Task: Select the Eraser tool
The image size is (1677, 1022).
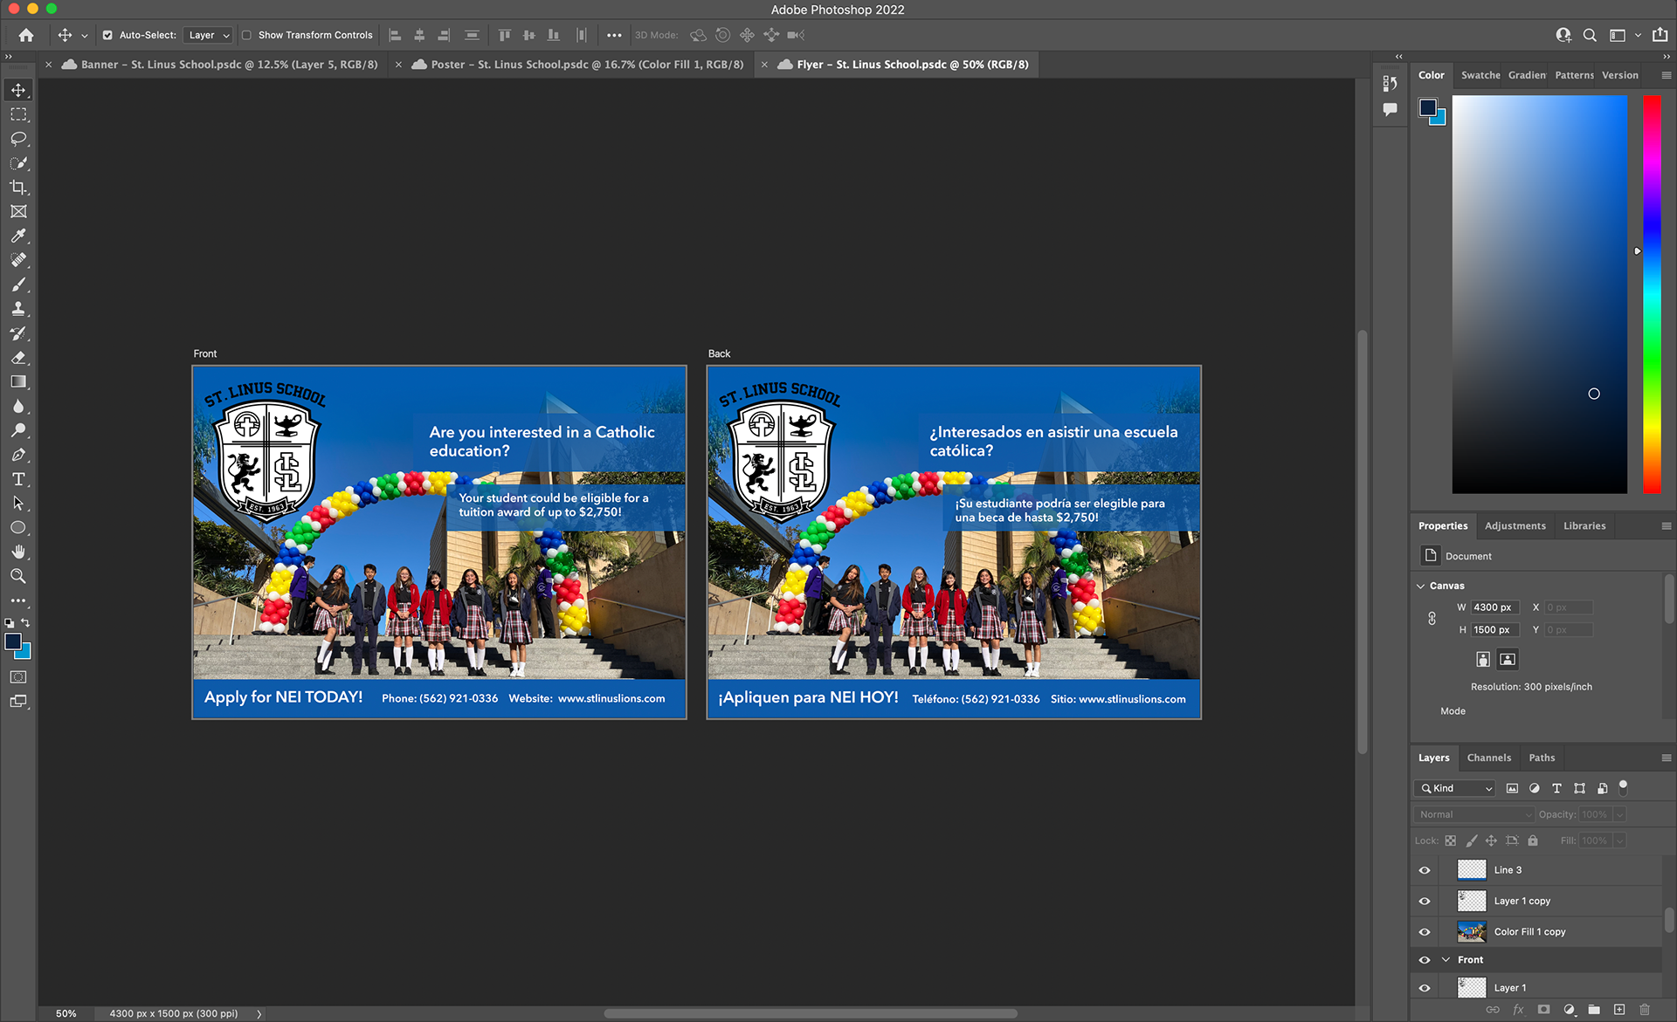Action: 18,358
